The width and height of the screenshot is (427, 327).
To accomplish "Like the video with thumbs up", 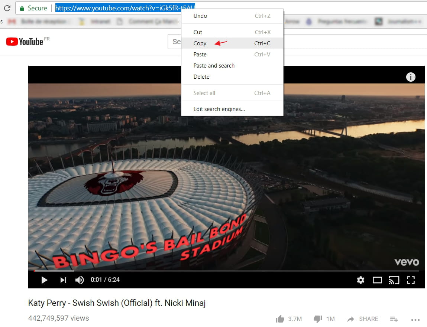I will click(x=280, y=319).
